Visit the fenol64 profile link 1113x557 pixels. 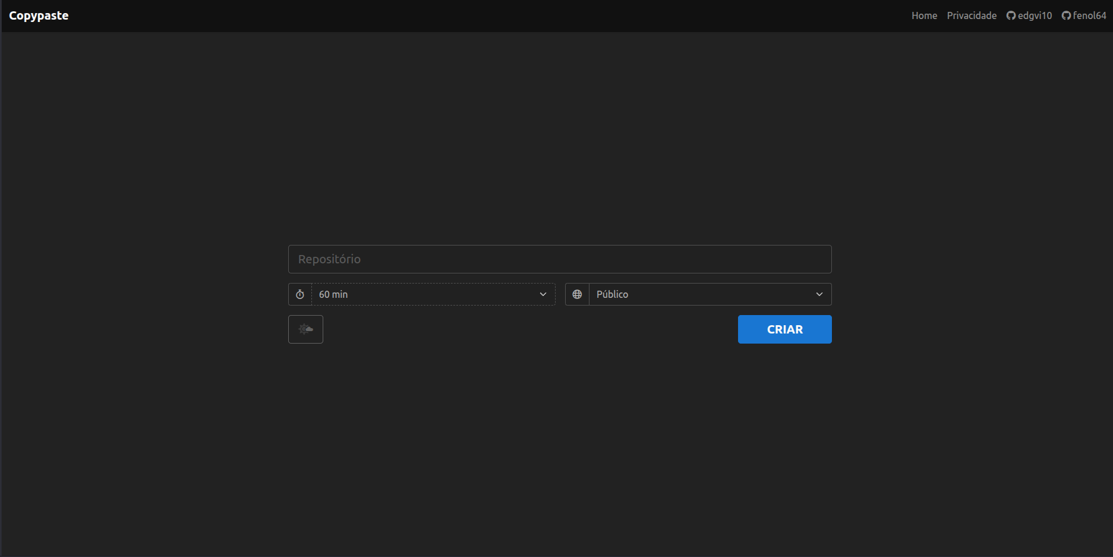(x=1089, y=15)
